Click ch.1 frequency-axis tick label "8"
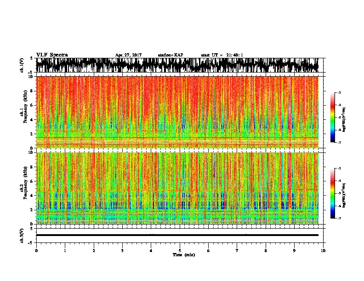Screen dimensions: 364x281 (32, 91)
